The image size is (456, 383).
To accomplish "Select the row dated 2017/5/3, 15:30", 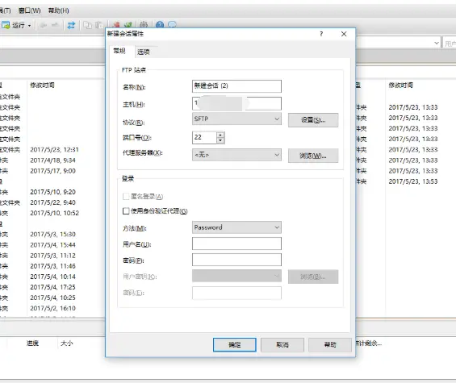I will [x=52, y=234].
